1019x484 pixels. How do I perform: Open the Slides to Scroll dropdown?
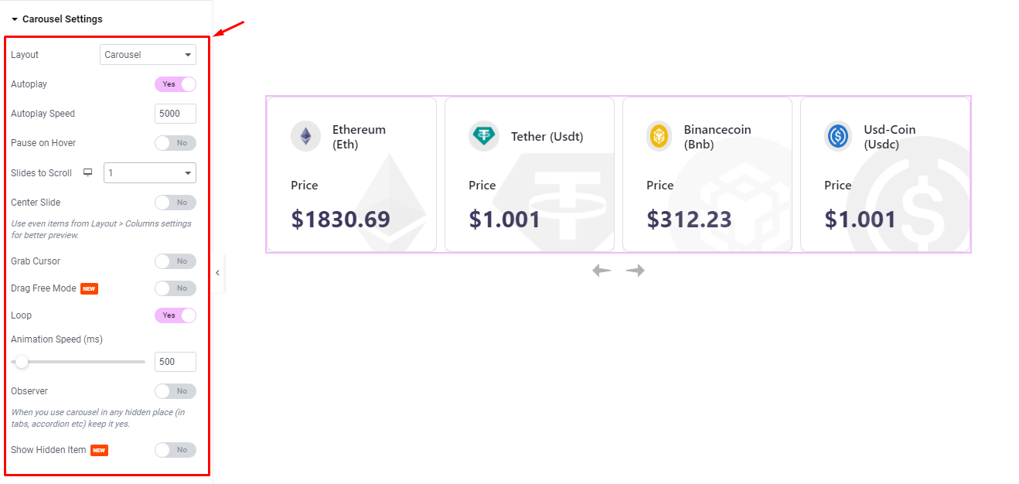click(x=149, y=173)
